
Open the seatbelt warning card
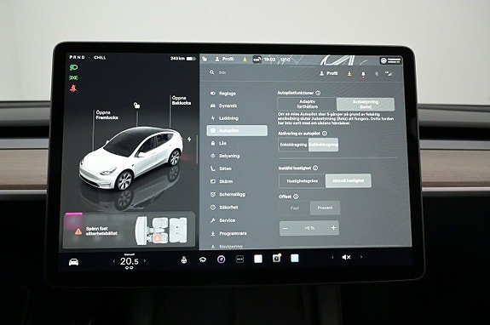(x=129, y=231)
